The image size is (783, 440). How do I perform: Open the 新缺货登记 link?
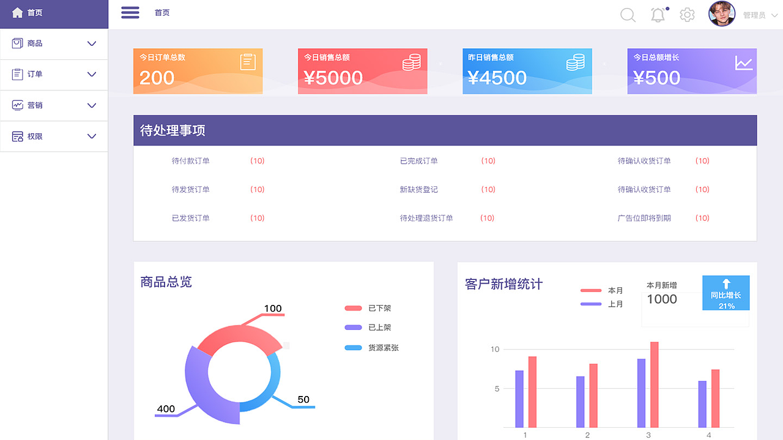pyautogui.click(x=419, y=189)
